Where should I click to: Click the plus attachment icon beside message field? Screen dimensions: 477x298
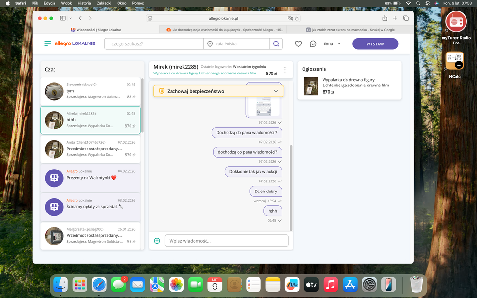point(157,241)
